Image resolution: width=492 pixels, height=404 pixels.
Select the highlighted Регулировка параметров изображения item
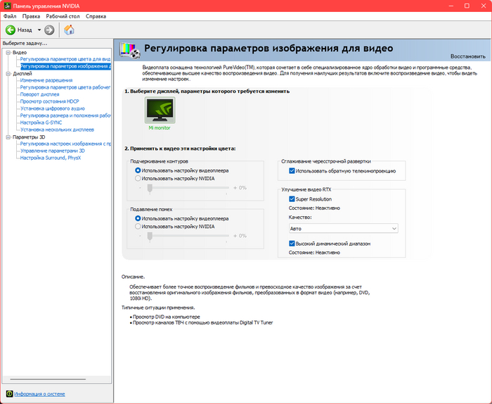tap(65, 66)
